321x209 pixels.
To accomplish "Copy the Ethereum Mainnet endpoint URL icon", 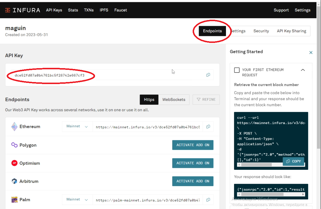I will (x=208, y=126).
